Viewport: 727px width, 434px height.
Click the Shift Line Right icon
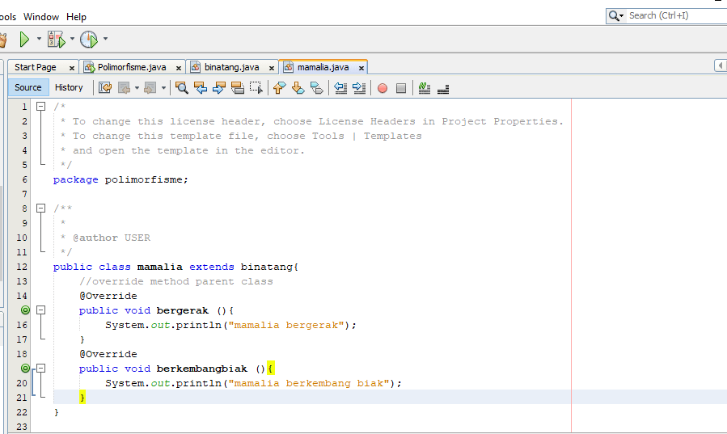click(359, 88)
